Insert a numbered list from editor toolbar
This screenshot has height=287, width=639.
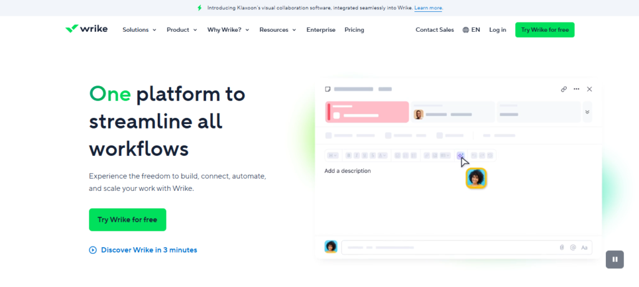(406, 155)
